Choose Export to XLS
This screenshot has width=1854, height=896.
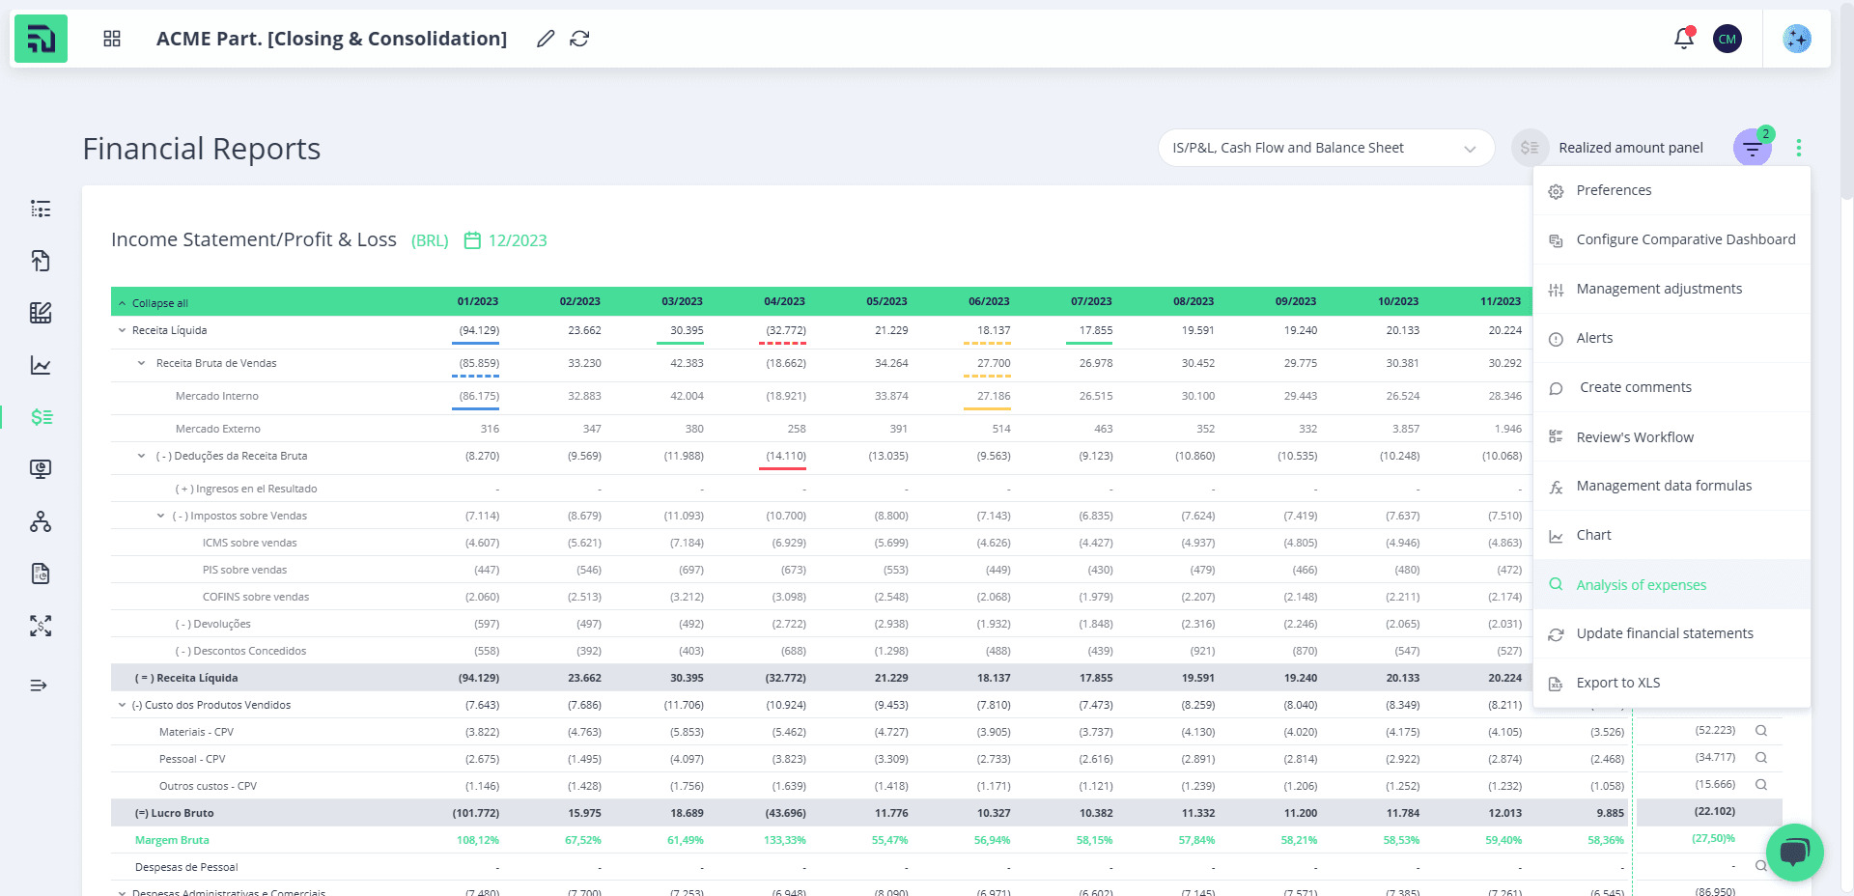pos(1671,683)
